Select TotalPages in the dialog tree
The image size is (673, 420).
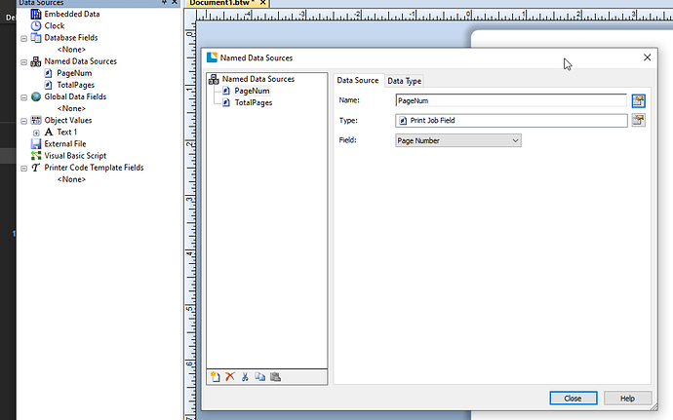click(x=254, y=102)
